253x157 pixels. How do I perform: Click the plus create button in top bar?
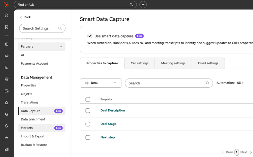(143, 4)
